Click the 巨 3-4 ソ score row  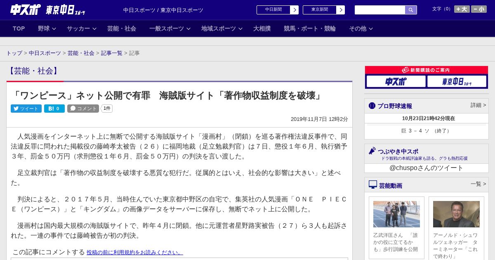click(427, 131)
